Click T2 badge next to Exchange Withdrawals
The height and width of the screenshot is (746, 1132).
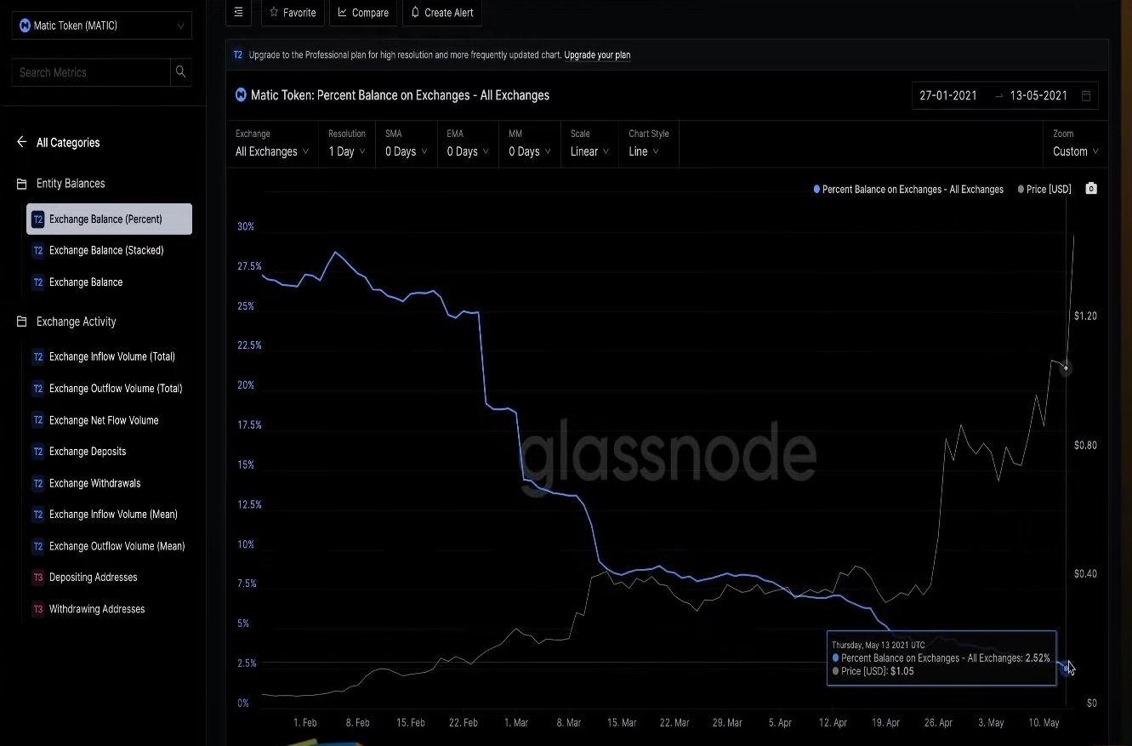click(x=37, y=483)
